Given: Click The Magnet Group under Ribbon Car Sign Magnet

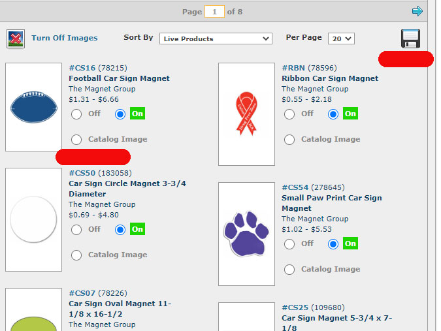Looking at the screenshot, I should pyautogui.click(x=315, y=89).
